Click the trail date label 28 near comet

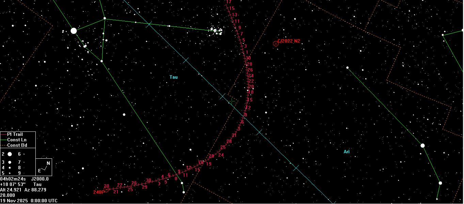point(249,64)
